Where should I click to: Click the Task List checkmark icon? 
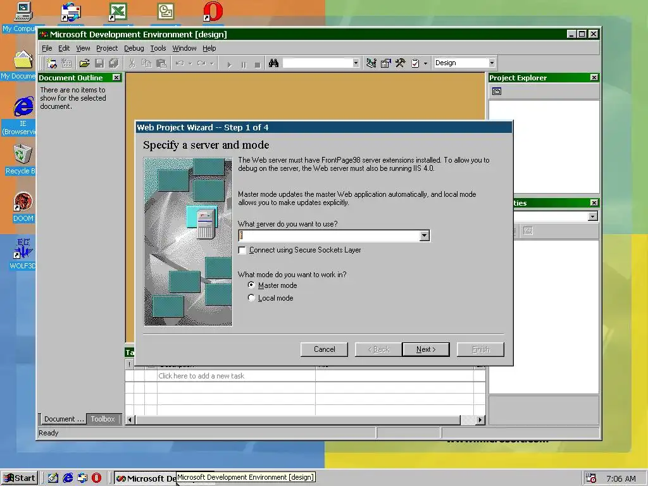click(415, 63)
